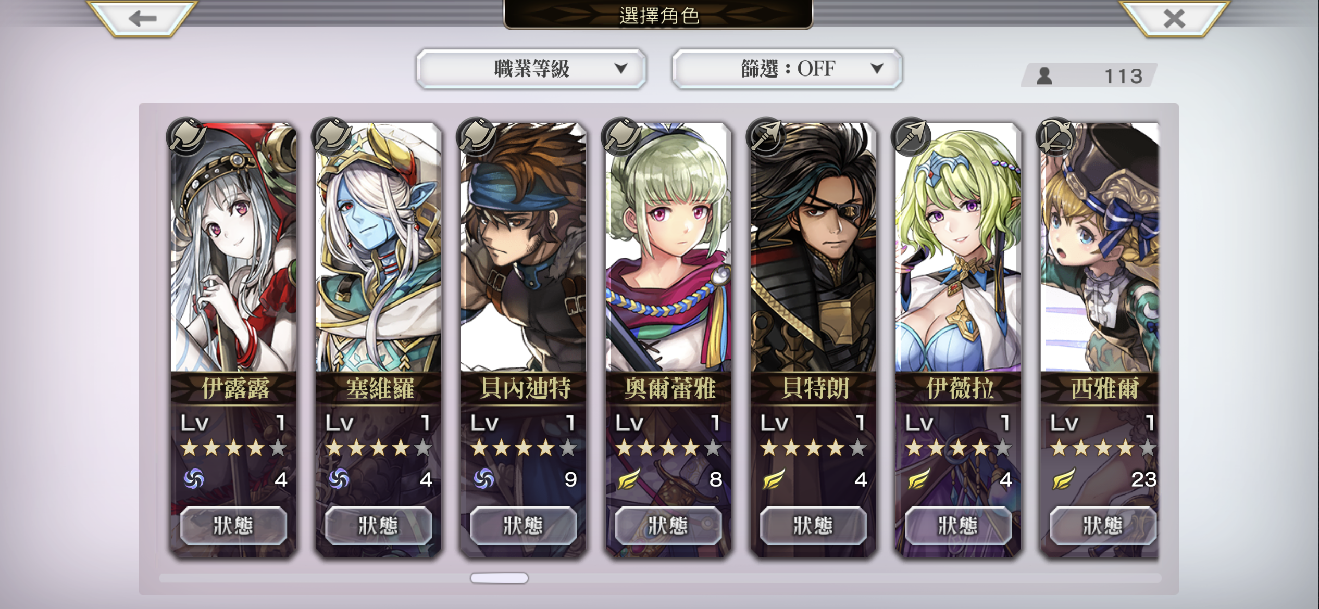Screen dimensions: 1319x609
Task: Open 狀態 for 伊露露
Action: coord(233,526)
